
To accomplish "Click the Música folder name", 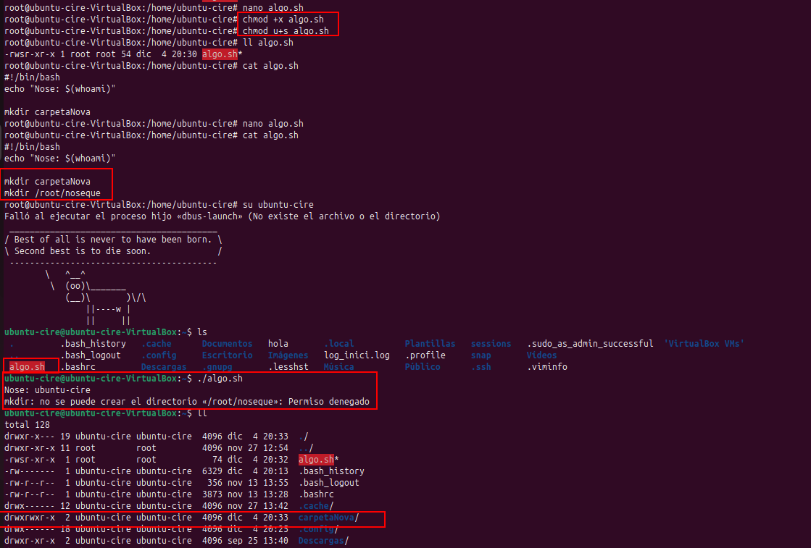I will click(338, 367).
